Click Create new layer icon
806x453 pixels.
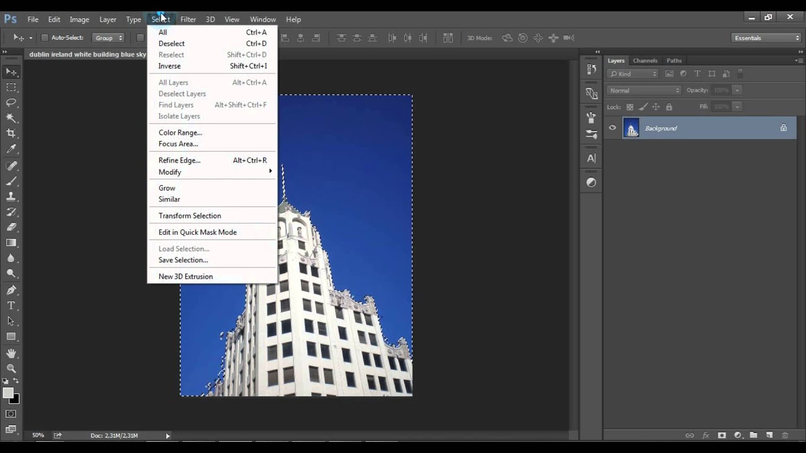click(x=769, y=435)
